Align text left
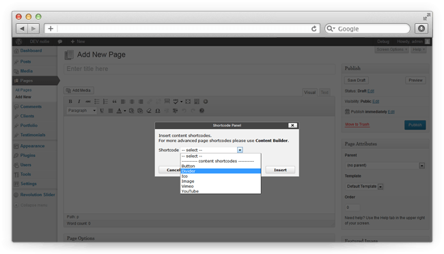The width and height of the screenshot is (444, 254). click(123, 101)
